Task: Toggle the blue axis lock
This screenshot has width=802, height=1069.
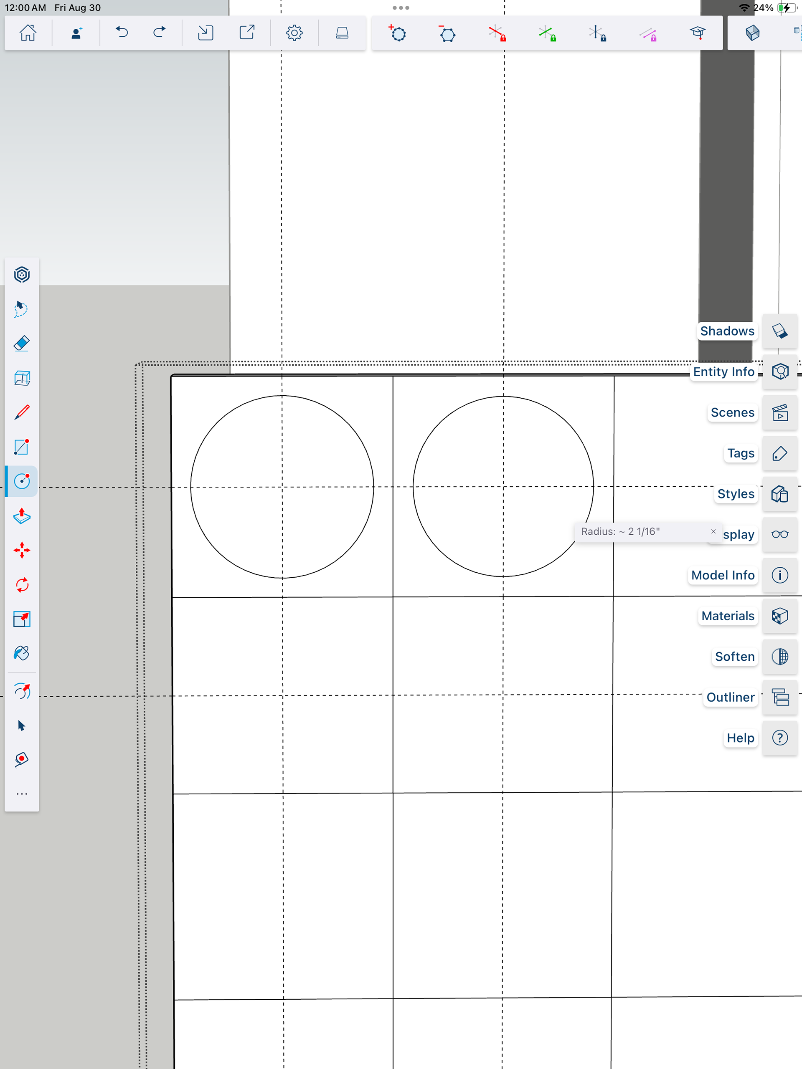Action: (x=597, y=33)
